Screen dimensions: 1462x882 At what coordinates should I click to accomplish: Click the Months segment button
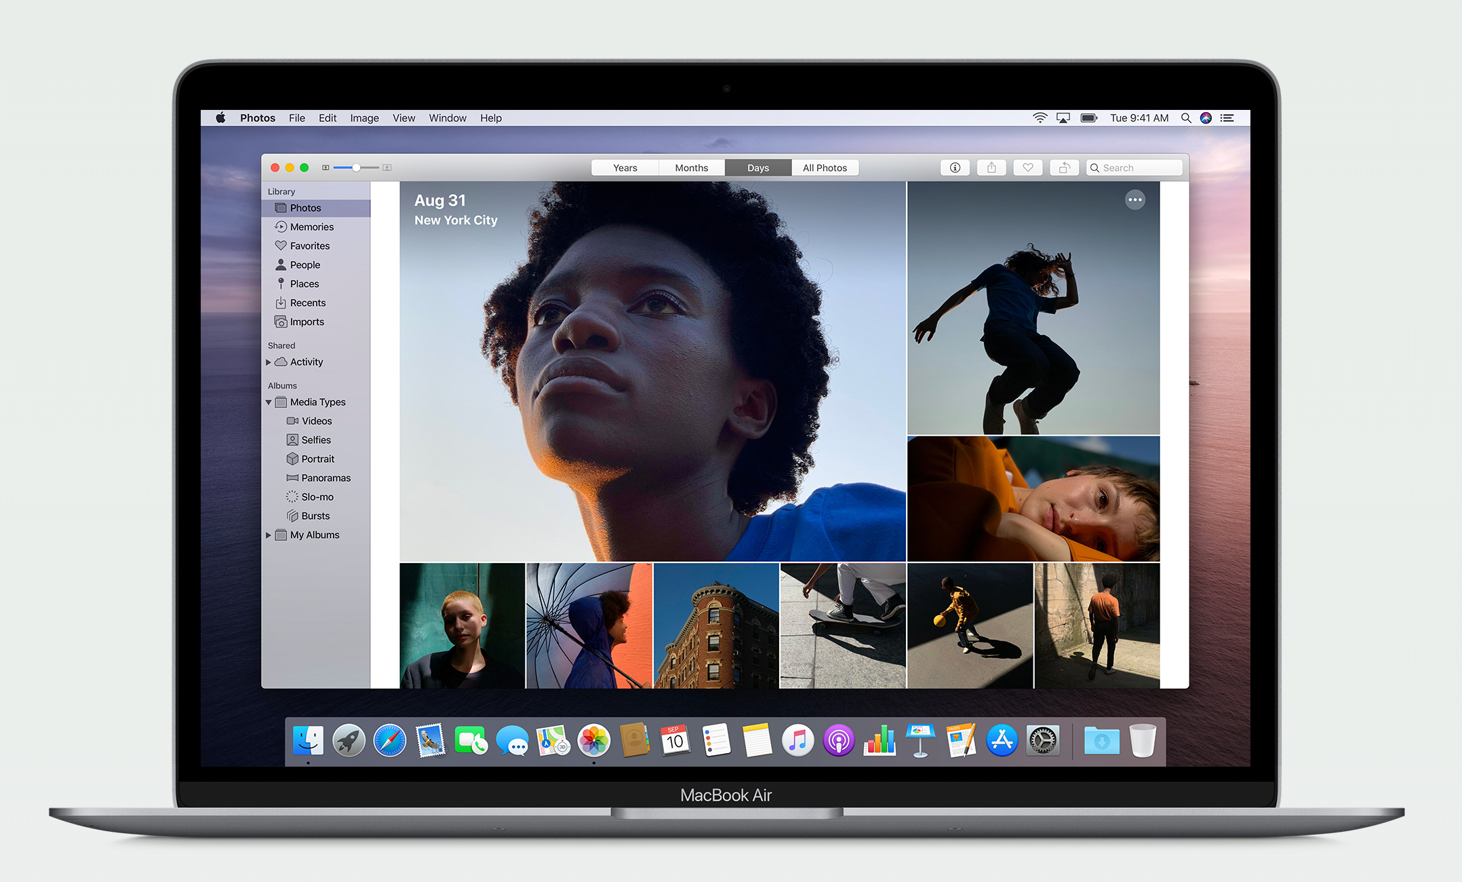(x=691, y=168)
